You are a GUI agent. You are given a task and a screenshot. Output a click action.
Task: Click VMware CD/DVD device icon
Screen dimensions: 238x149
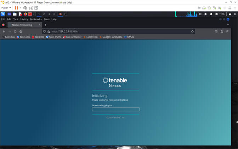pos(209,8)
